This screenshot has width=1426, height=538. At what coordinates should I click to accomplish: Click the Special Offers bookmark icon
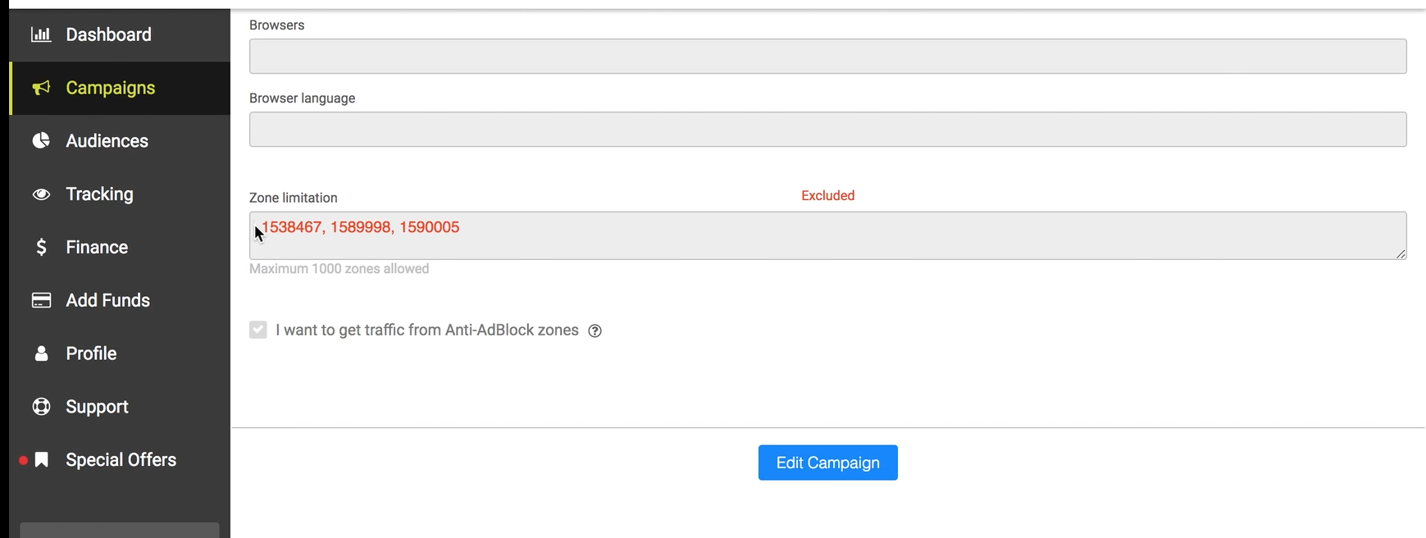pos(41,460)
